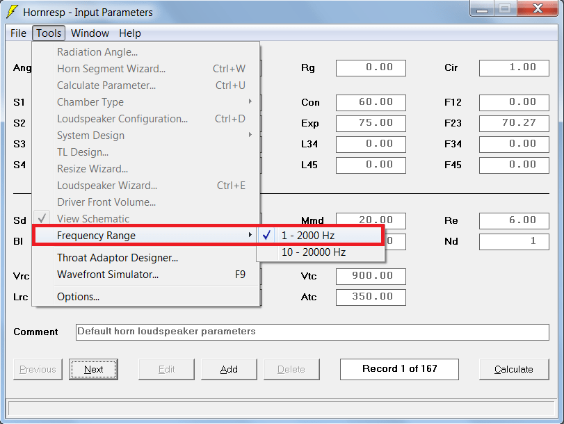564x424 pixels.
Task: Close the open Tools menu
Action: (49, 33)
